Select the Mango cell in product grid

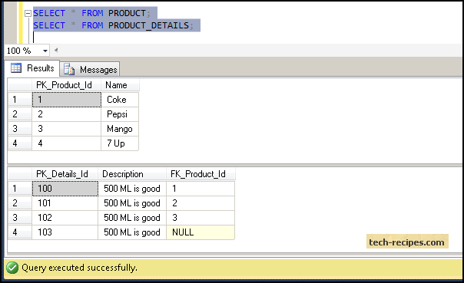coord(120,129)
